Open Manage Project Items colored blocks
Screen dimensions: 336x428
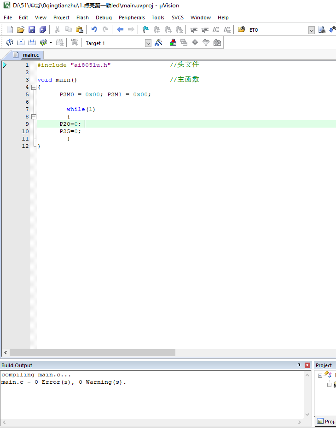tap(173, 42)
